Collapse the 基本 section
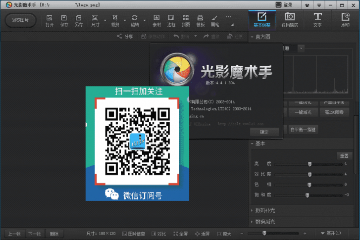Image resolution: width=360 pixels, height=240 pixels. 252,144
